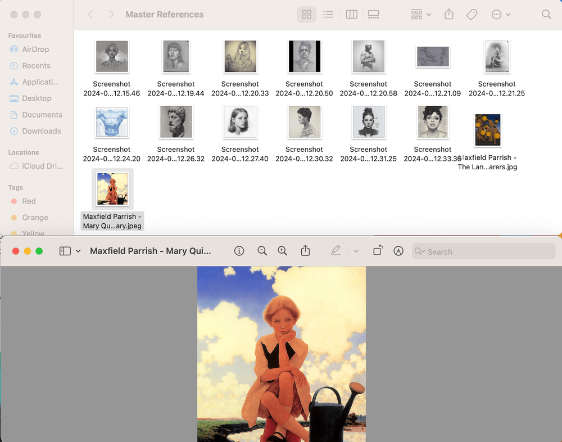Switch Finder to gallery view
The width and height of the screenshot is (562, 442).
pos(373,15)
